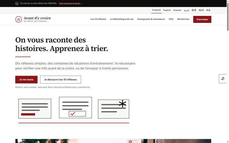Go to 'Enseignants & animateurs'
This screenshot has width=229, height=143.
[x=151, y=19]
